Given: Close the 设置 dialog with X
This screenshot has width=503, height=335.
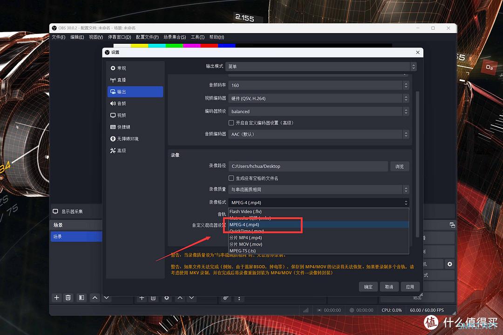Looking at the screenshot, I should pos(418,52).
